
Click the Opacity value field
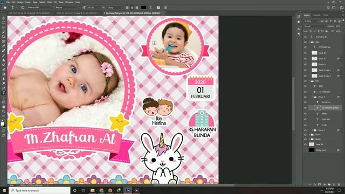[338, 26]
